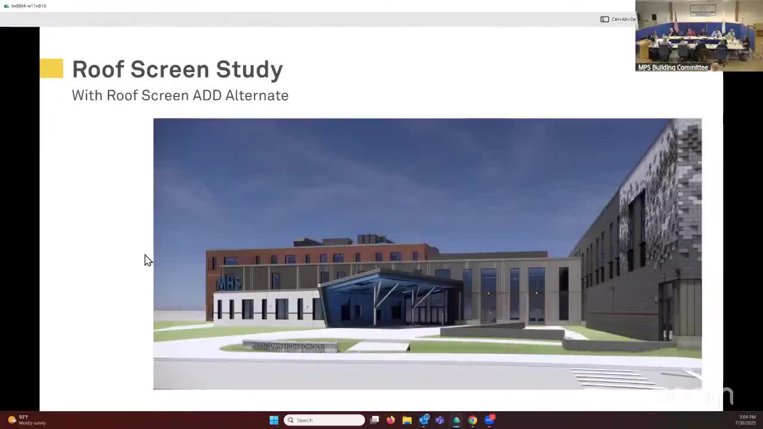Open Microsoft Teams from the taskbar
The height and width of the screenshot is (429, 763).
440,420
